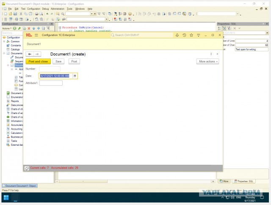Click the Date input field
The height and width of the screenshot is (205, 271).
click(55, 76)
